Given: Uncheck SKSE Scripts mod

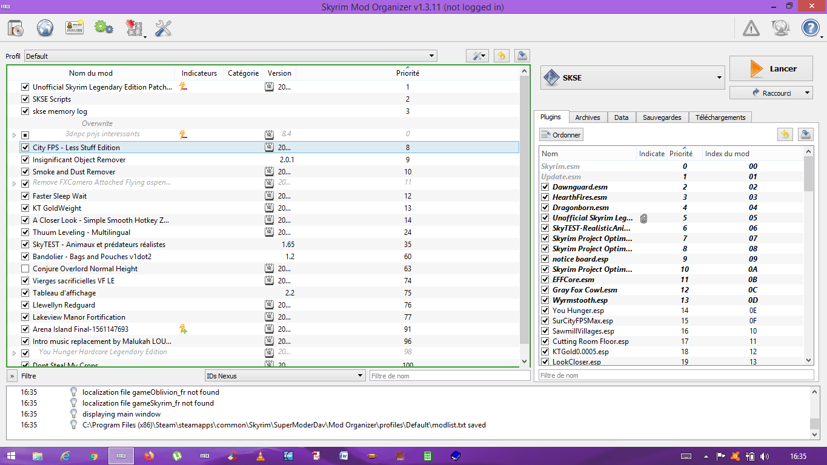Looking at the screenshot, I should [x=25, y=99].
